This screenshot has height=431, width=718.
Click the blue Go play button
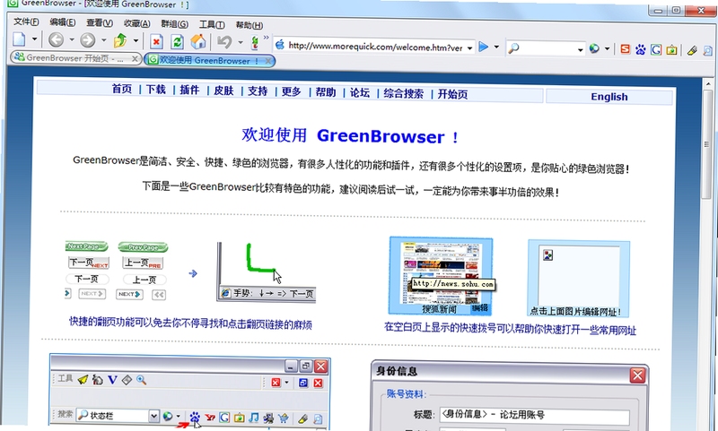(x=483, y=47)
